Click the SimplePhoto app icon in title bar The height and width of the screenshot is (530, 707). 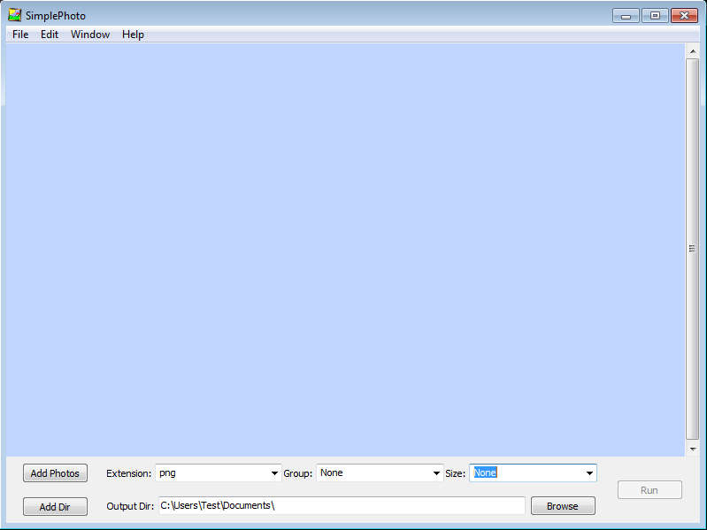click(x=14, y=15)
